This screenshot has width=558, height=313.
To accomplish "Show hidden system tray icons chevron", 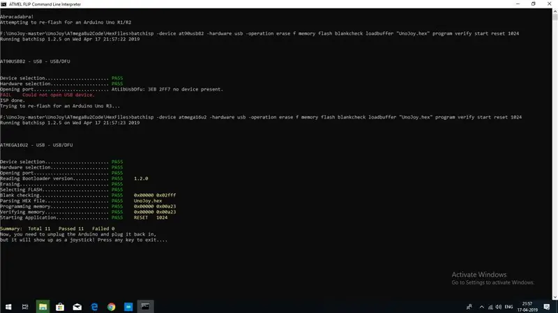I will coord(481,307).
